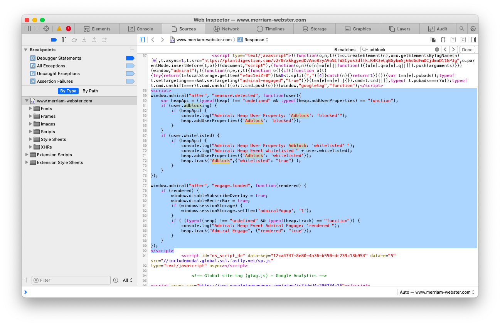Switch to the Network tab

(x=226, y=28)
